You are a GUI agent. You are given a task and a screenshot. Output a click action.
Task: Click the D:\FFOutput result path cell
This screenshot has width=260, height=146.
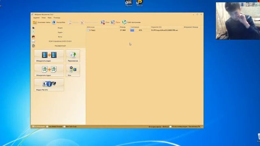click(x=165, y=30)
